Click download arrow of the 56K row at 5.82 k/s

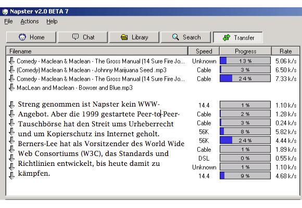[11, 132]
